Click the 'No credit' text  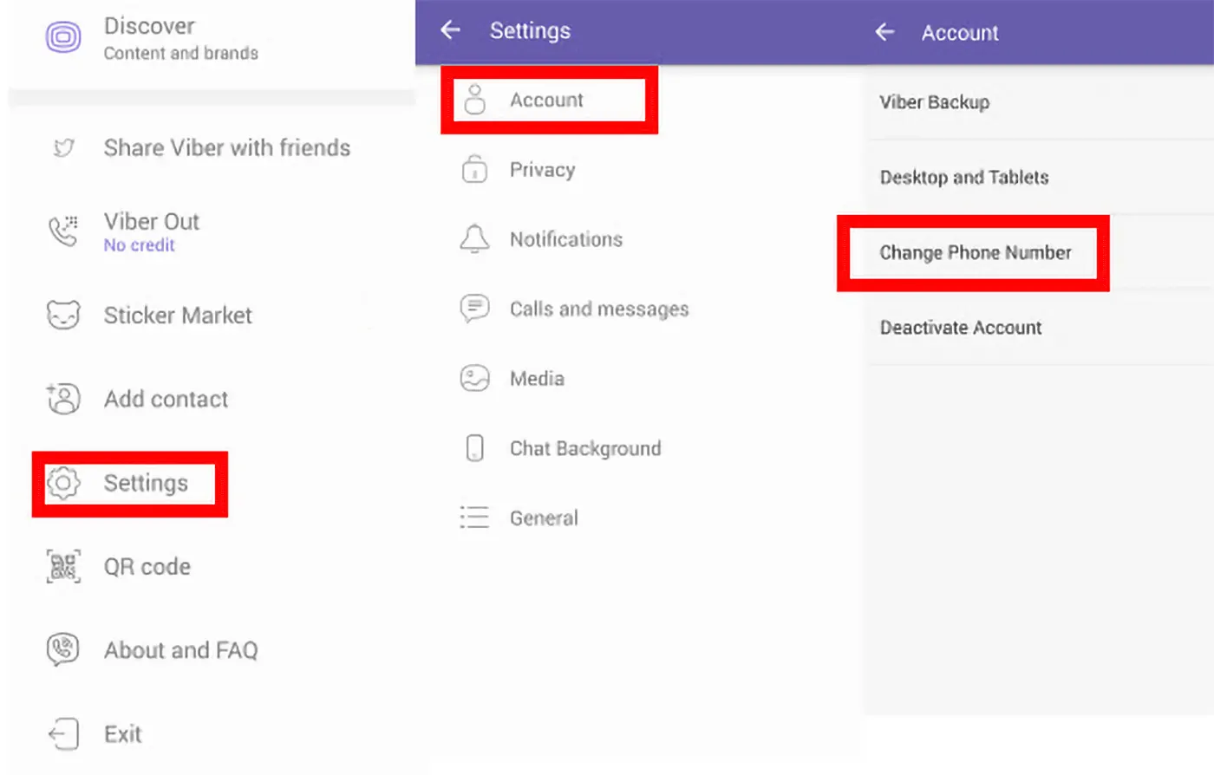coord(139,245)
